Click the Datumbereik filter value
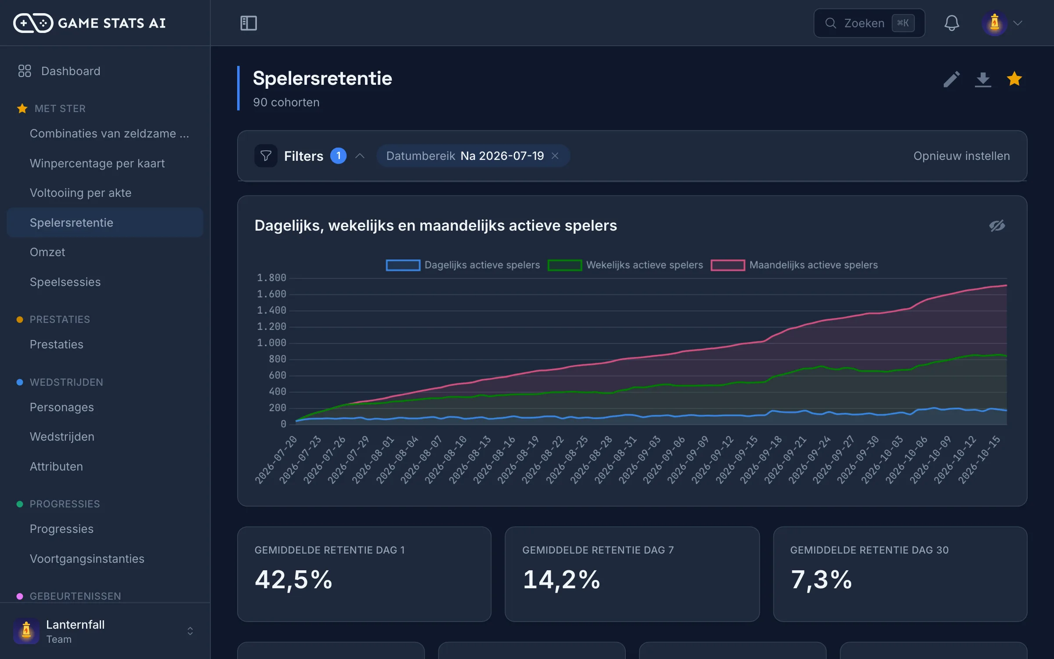Viewport: 1054px width, 659px height. tap(502, 156)
